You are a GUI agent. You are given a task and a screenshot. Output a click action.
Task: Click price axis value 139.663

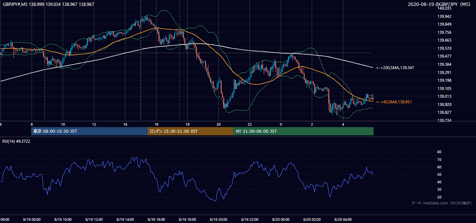[444, 41]
